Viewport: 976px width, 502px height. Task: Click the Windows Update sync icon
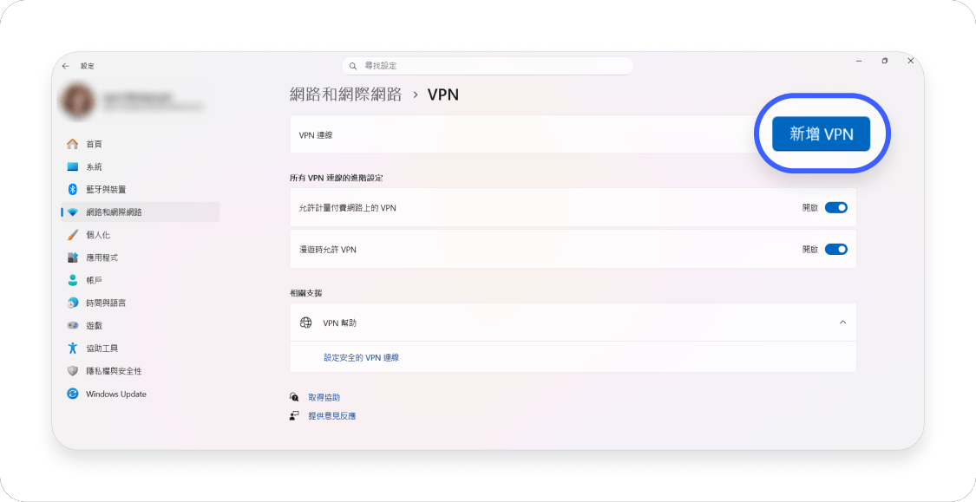(x=73, y=394)
